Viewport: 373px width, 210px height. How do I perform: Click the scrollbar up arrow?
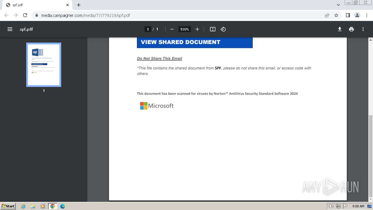(371, 40)
